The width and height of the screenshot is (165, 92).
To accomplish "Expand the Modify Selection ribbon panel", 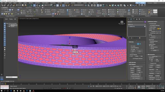I will 30,16.
